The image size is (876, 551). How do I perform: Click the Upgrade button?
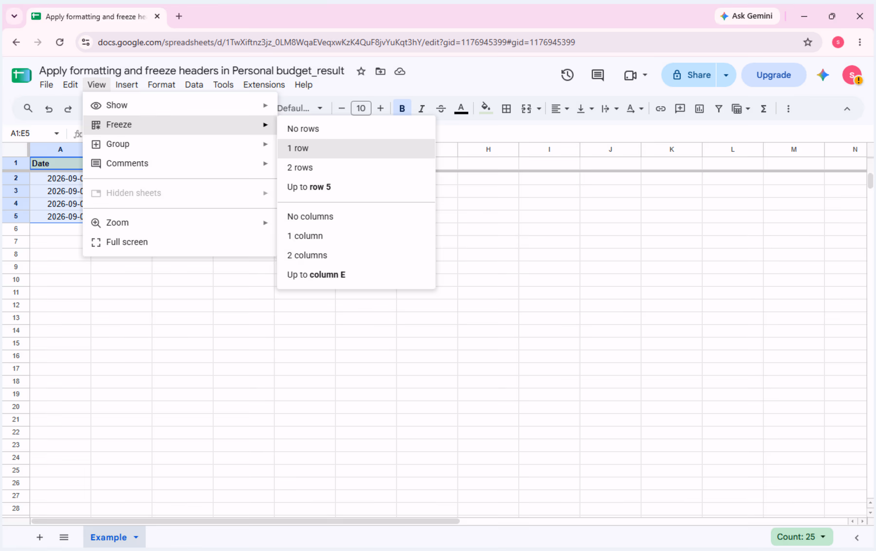tap(773, 75)
